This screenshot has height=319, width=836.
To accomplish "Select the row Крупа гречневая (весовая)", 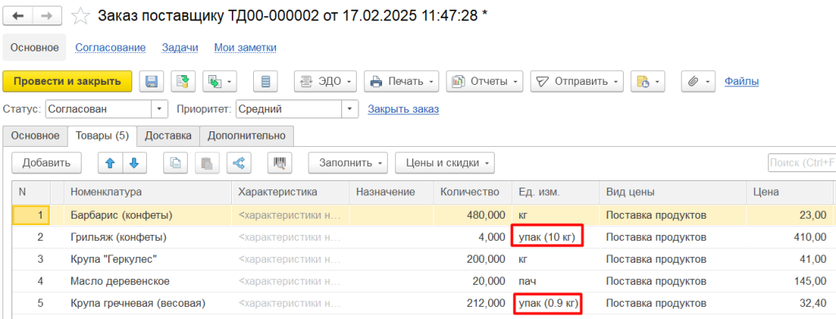I will (x=422, y=303).
